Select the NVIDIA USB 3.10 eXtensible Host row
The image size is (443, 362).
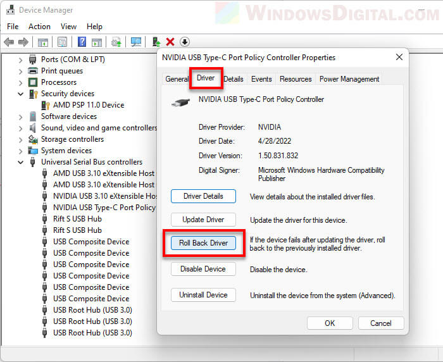coord(99,196)
